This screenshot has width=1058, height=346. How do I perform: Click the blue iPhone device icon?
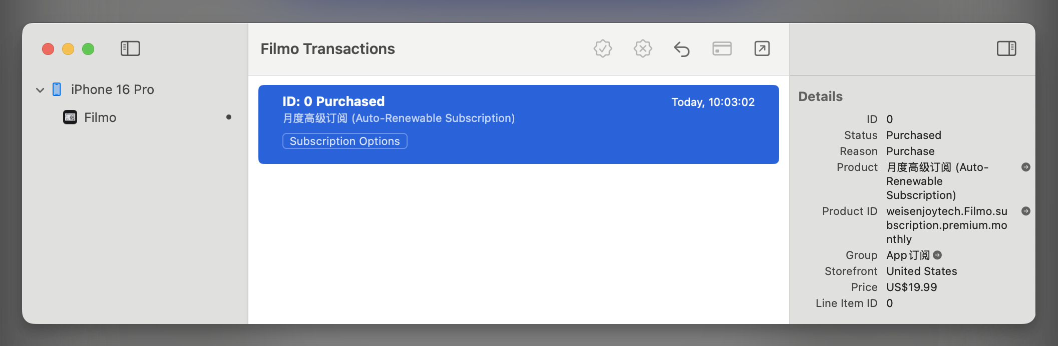(57, 89)
